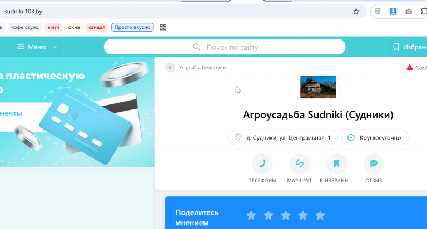The height and width of the screenshot is (229, 427).
Task: Click the Поделитесь мнением text
Action: (197, 217)
